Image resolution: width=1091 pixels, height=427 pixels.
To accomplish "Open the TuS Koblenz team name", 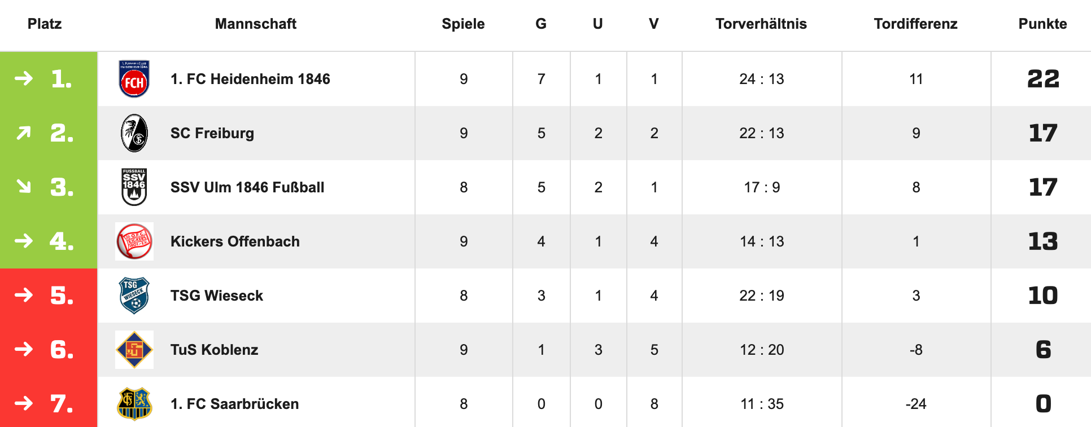I will pyautogui.click(x=215, y=350).
